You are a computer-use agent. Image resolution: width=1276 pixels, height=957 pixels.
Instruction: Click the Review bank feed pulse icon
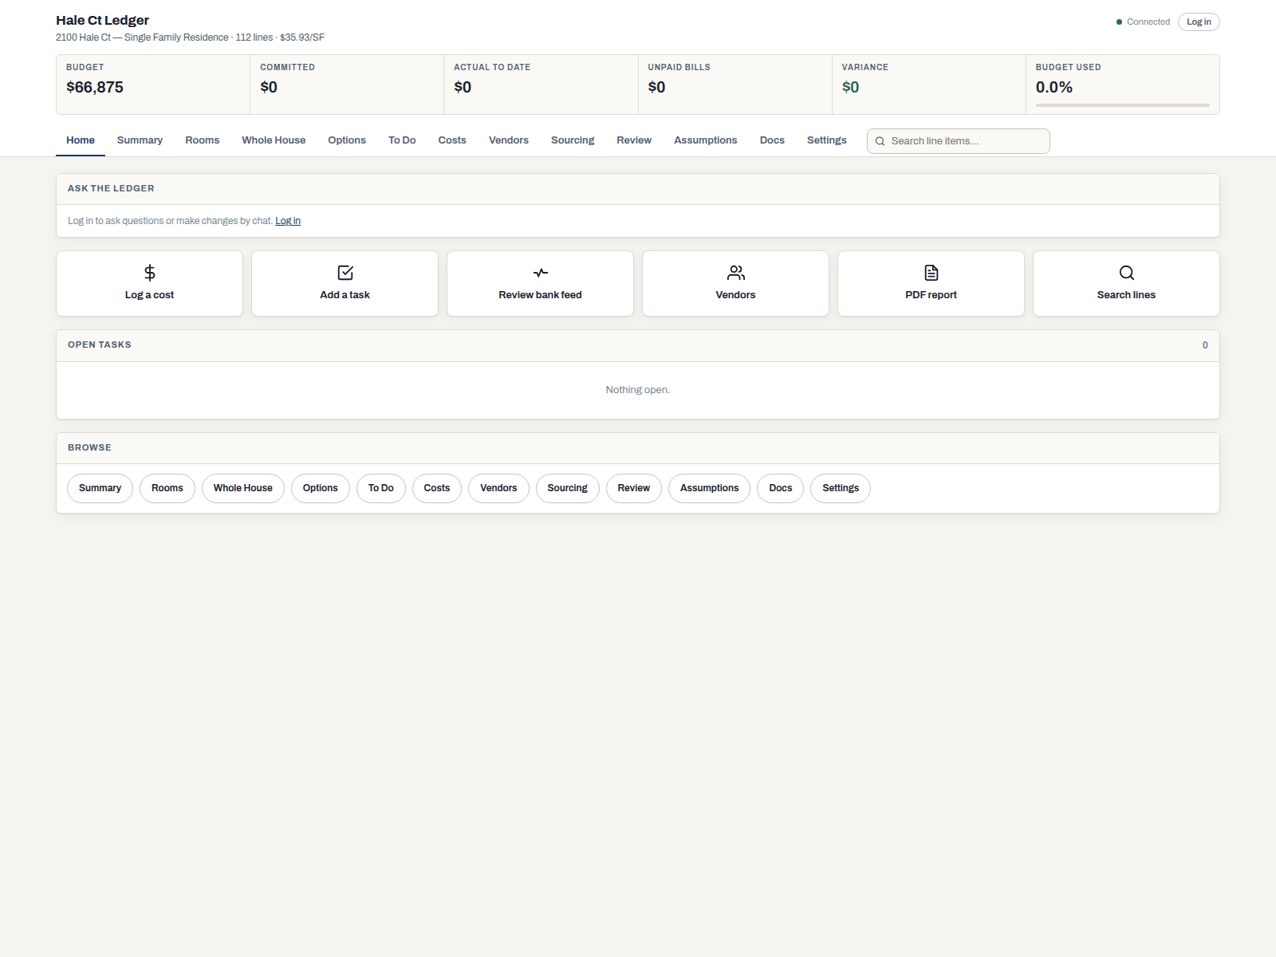tap(541, 273)
